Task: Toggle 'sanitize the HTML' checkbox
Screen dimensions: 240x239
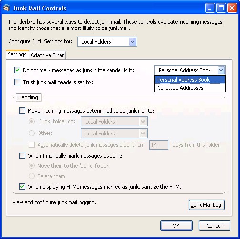Action: pos(22,187)
